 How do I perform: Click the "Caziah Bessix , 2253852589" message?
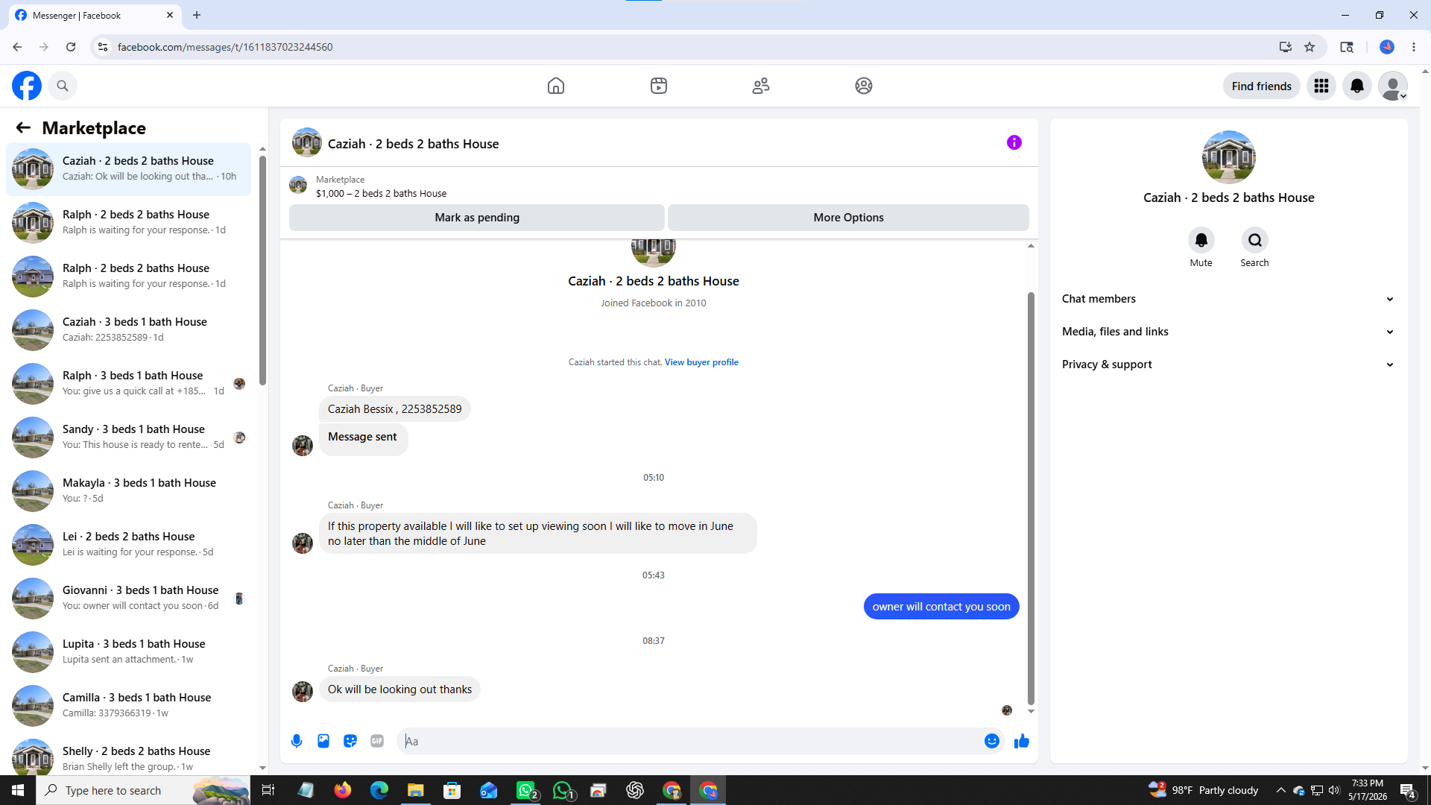[x=395, y=409]
